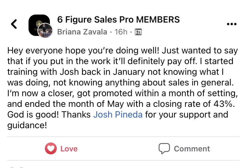Click the group members privacy icon
This screenshot has width=246, height=168.
(138, 32)
